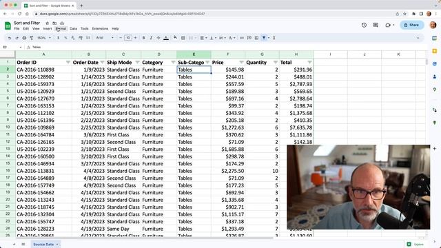Image resolution: width=441 pixels, height=248 pixels.
Task: Open the Borders tool
Action: 183,38
